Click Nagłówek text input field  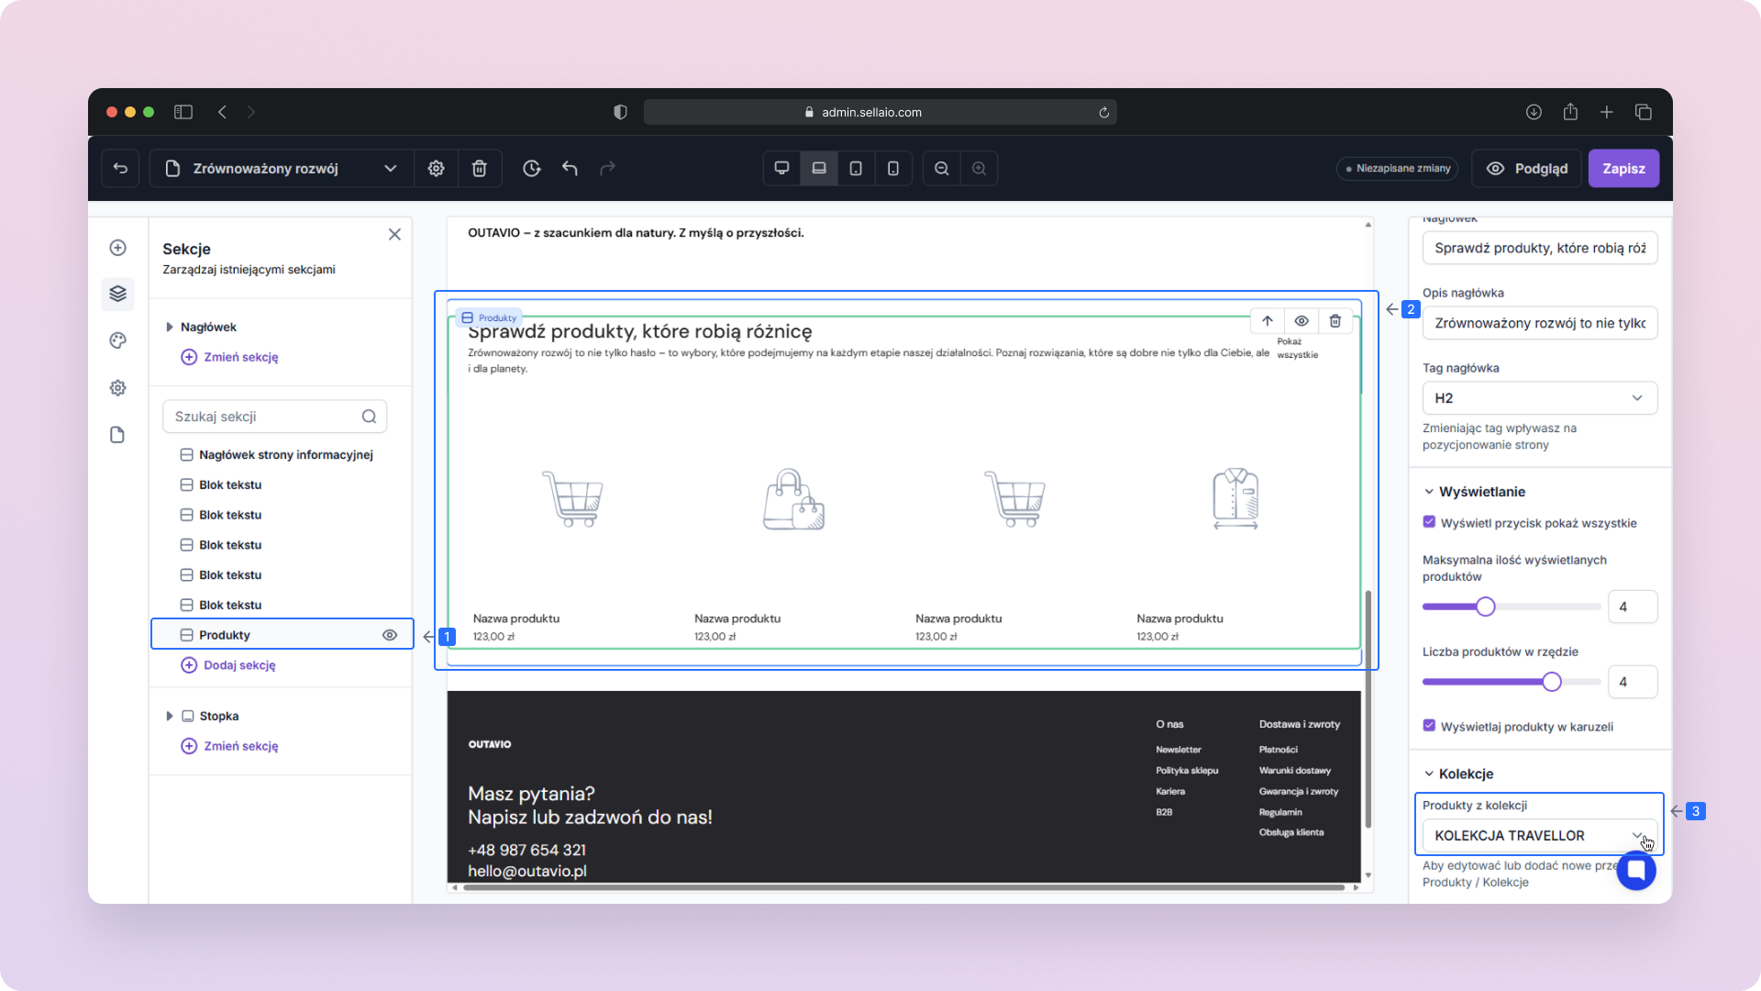click(x=1540, y=248)
